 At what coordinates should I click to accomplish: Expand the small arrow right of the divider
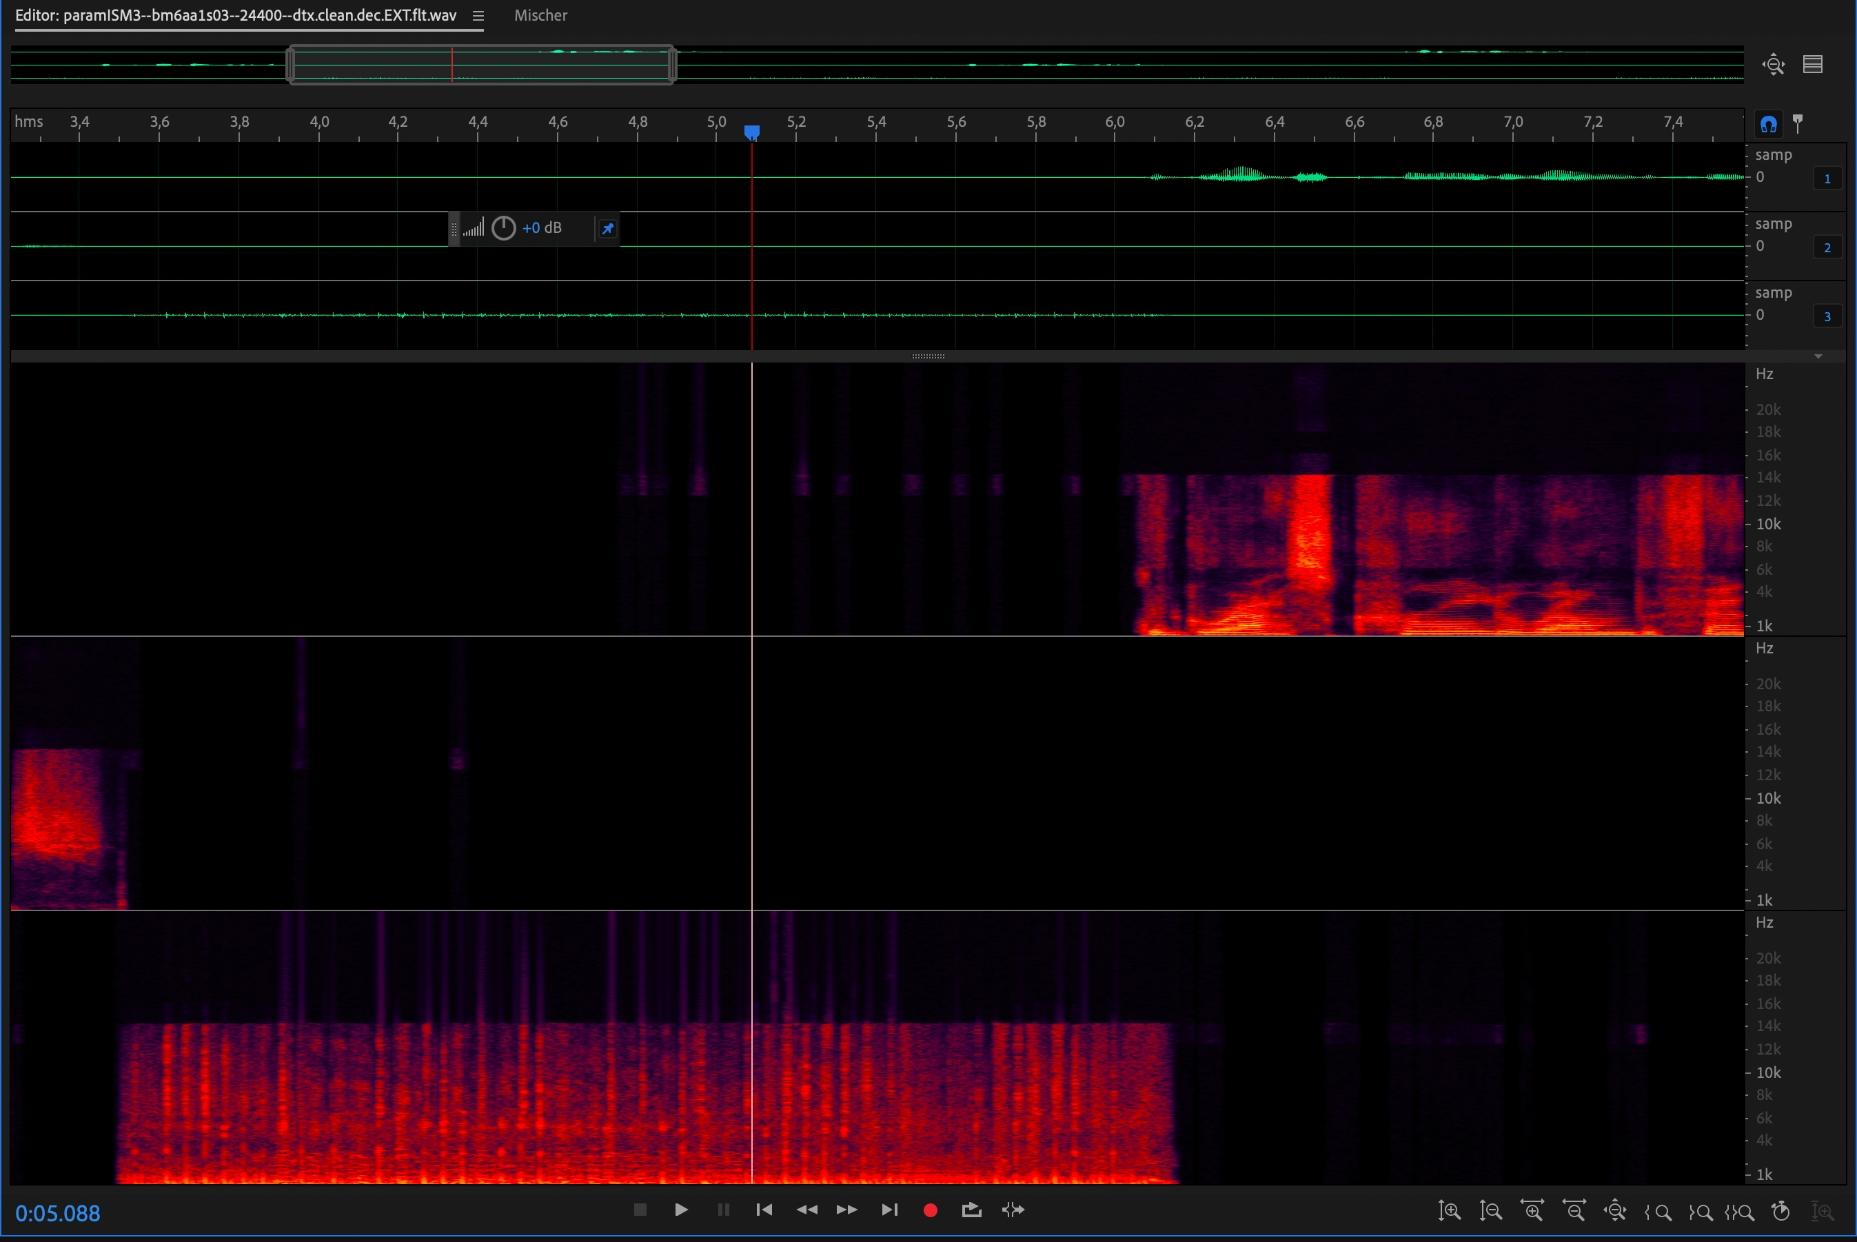[x=1818, y=356]
